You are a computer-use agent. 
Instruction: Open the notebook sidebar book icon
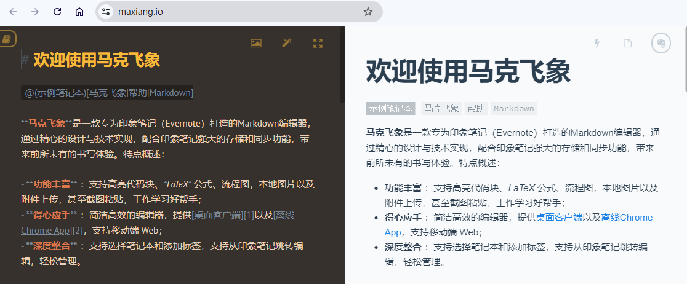pyautogui.click(x=7, y=39)
